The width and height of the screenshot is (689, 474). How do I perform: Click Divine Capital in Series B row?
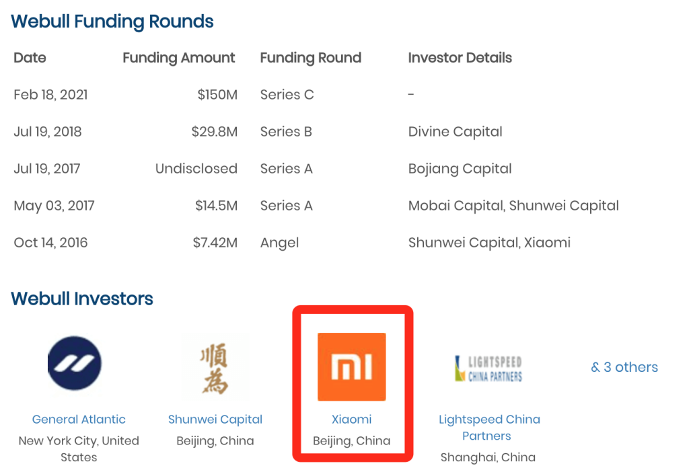click(456, 132)
